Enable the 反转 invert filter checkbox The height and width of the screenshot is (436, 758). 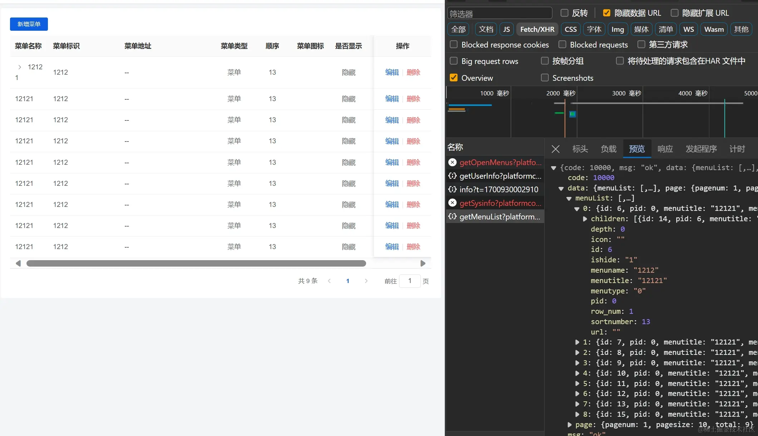tap(565, 13)
